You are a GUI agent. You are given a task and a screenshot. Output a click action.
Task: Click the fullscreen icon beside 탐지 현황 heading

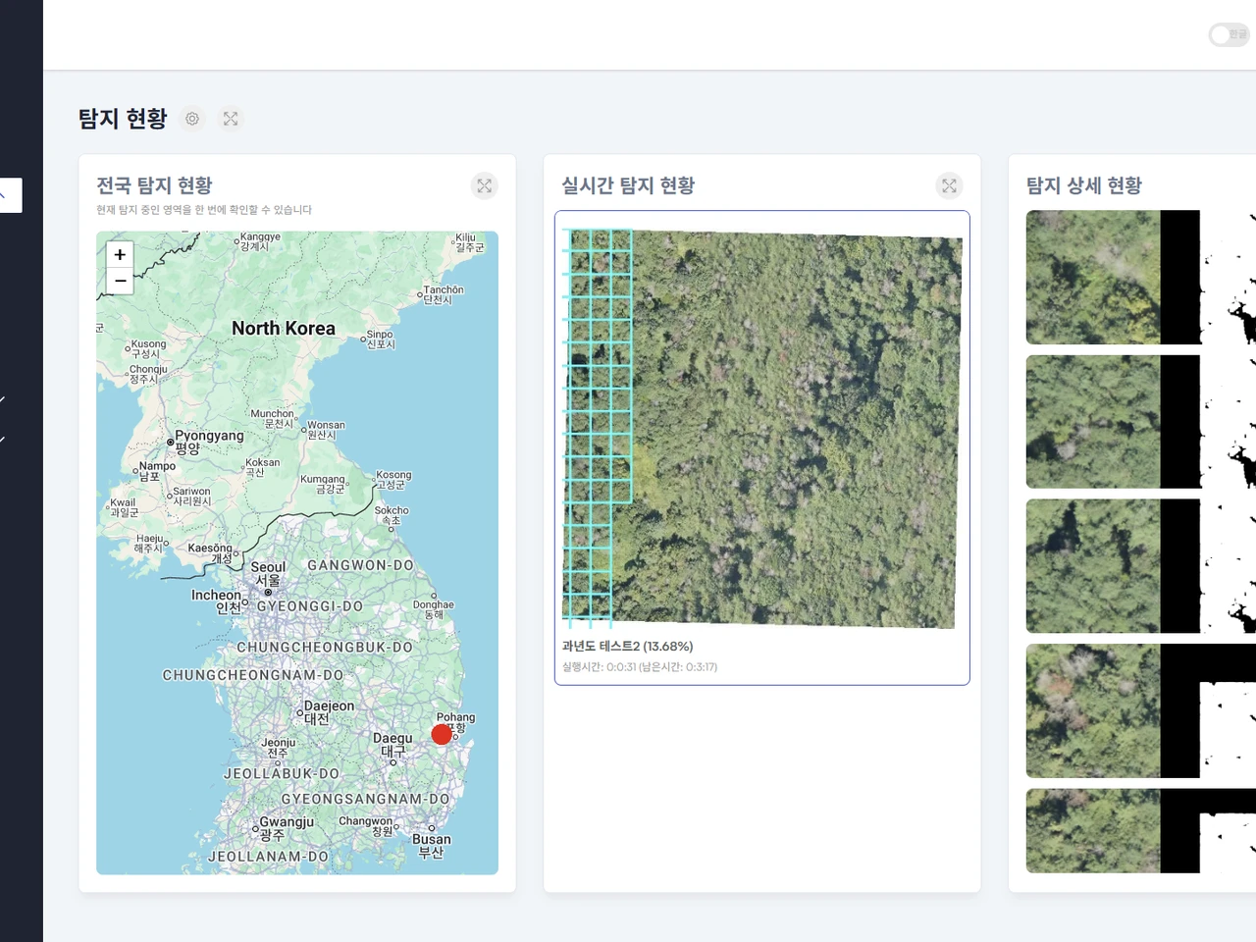(231, 119)
